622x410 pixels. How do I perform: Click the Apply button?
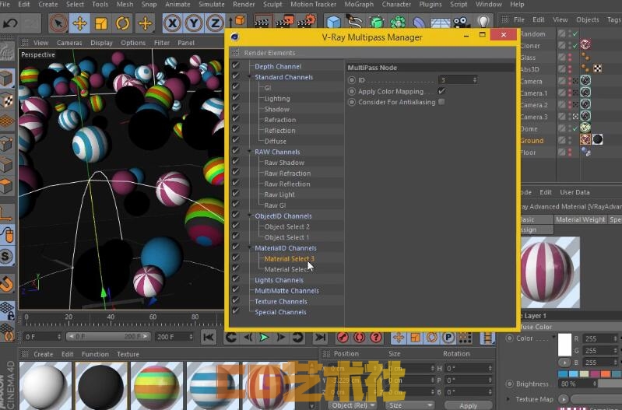pos(468,405)
